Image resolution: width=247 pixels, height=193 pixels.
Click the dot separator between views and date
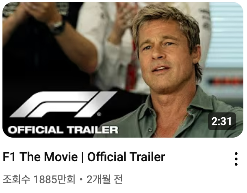[81, 180]
